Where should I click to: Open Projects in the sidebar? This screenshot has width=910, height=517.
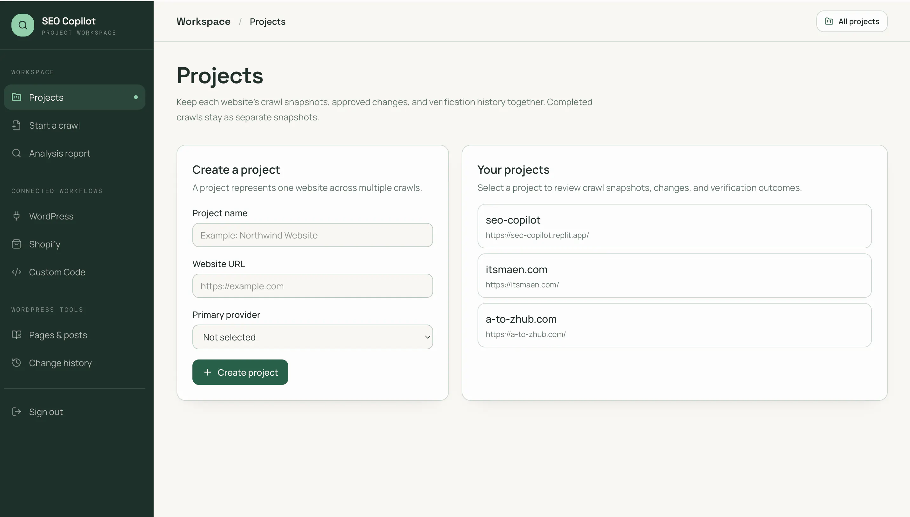(x=75, y=97)
